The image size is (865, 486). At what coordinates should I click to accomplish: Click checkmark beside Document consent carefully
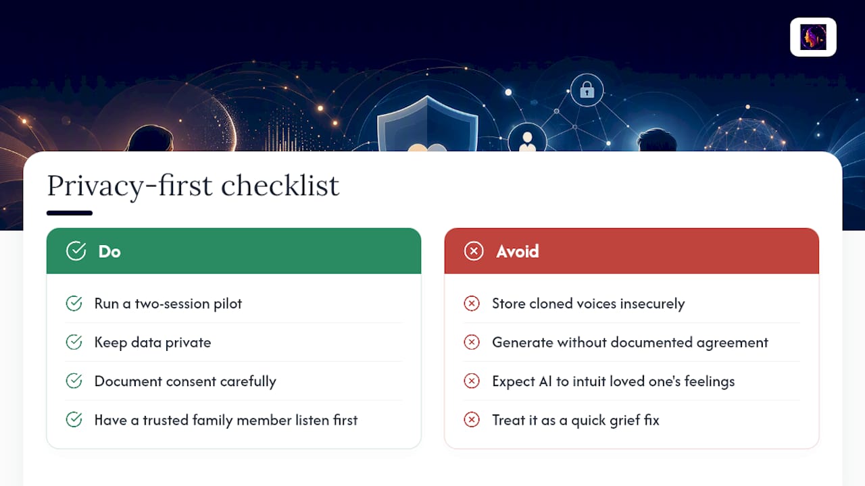[x=74, y=381]
